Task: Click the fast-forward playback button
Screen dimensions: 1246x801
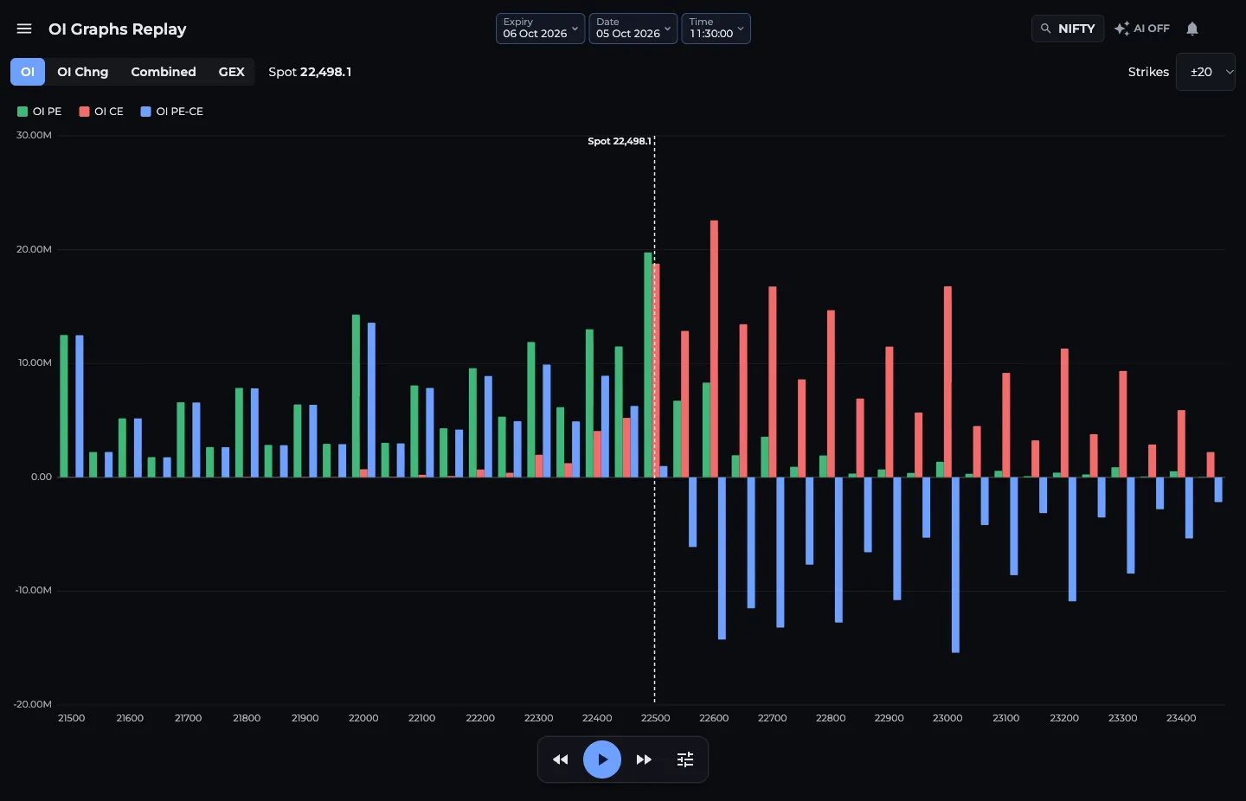Action: 644,759
